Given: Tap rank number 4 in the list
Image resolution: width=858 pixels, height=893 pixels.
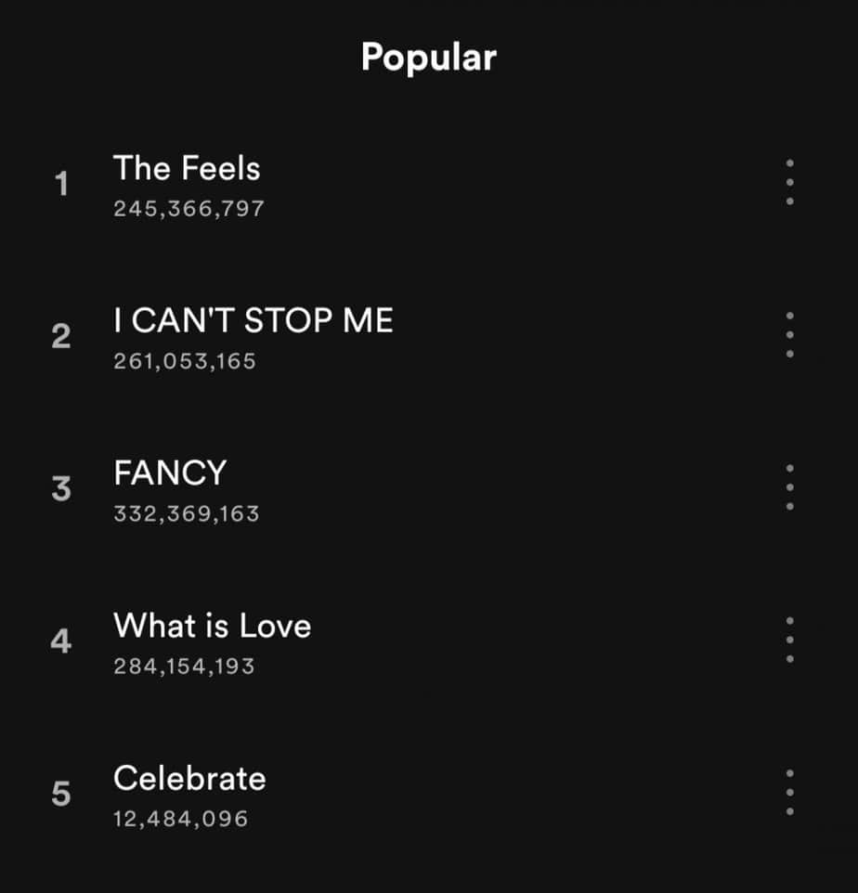Looking at the screenshot, I should point(61,641).
